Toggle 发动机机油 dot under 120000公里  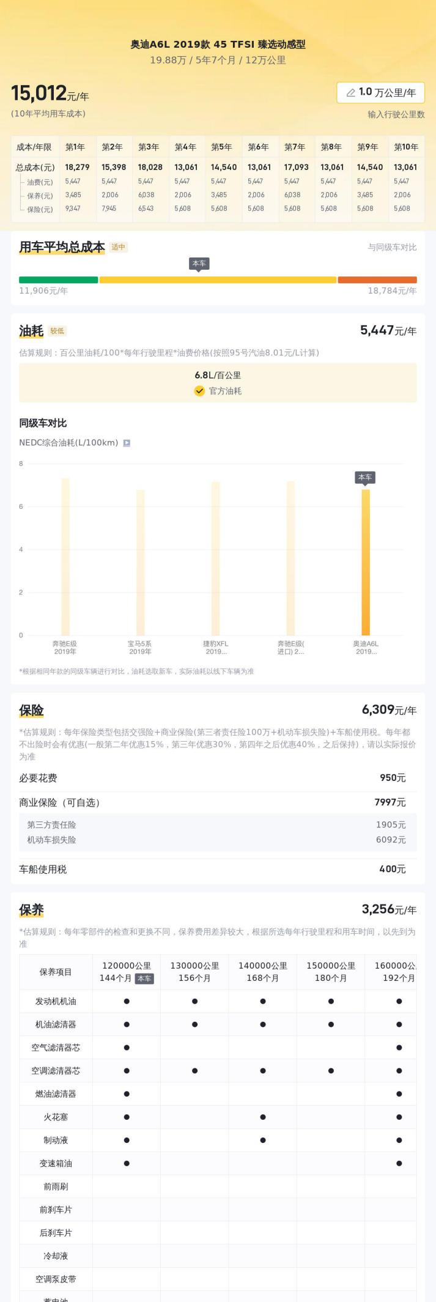(x=127, y=1001)
